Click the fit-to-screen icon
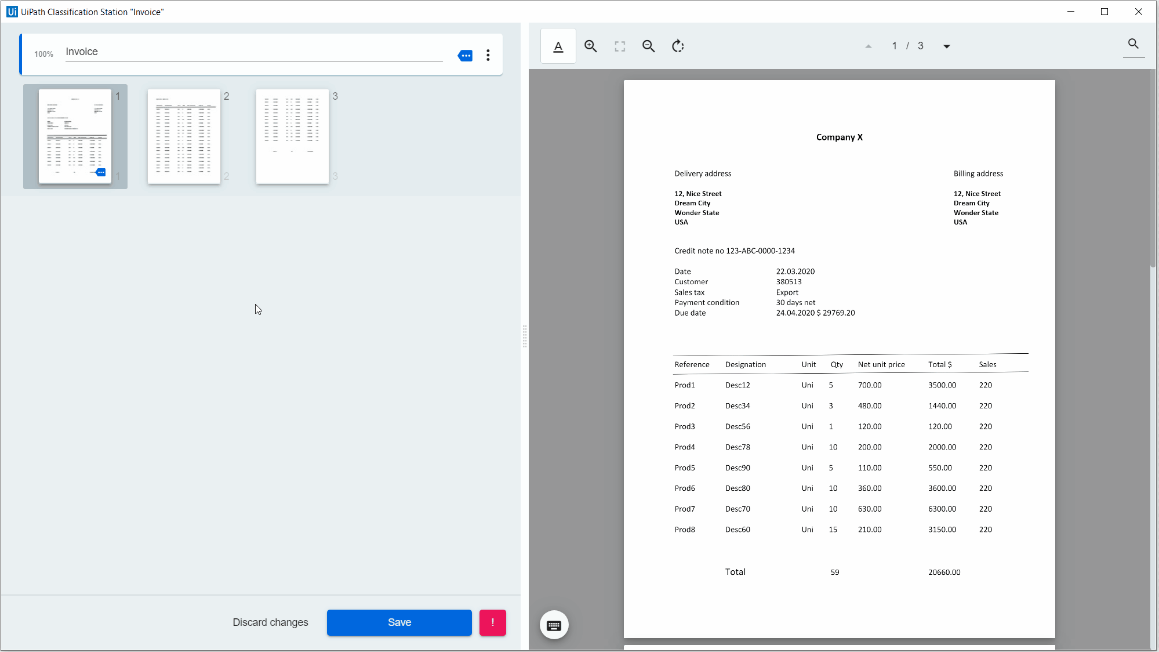This screenshot has height=652, width=1159. [x=620, y=46]
